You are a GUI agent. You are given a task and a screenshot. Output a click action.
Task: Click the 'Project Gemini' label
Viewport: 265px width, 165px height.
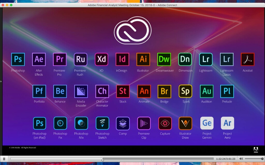(207, 136)
